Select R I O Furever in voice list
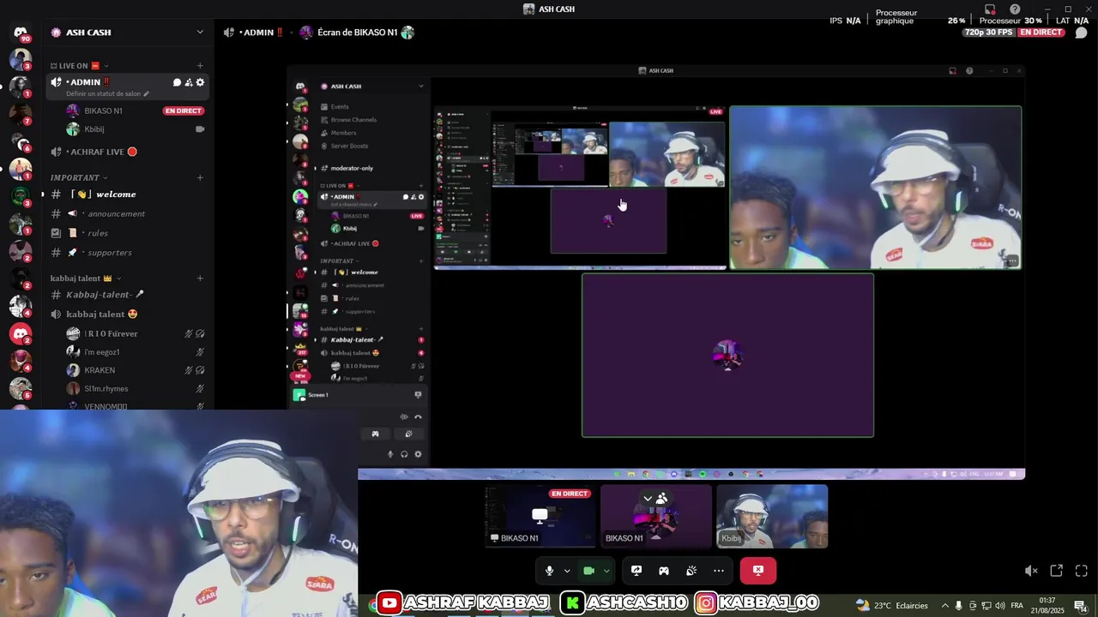Screen dimensions: 1098x617 coord(136,333)
